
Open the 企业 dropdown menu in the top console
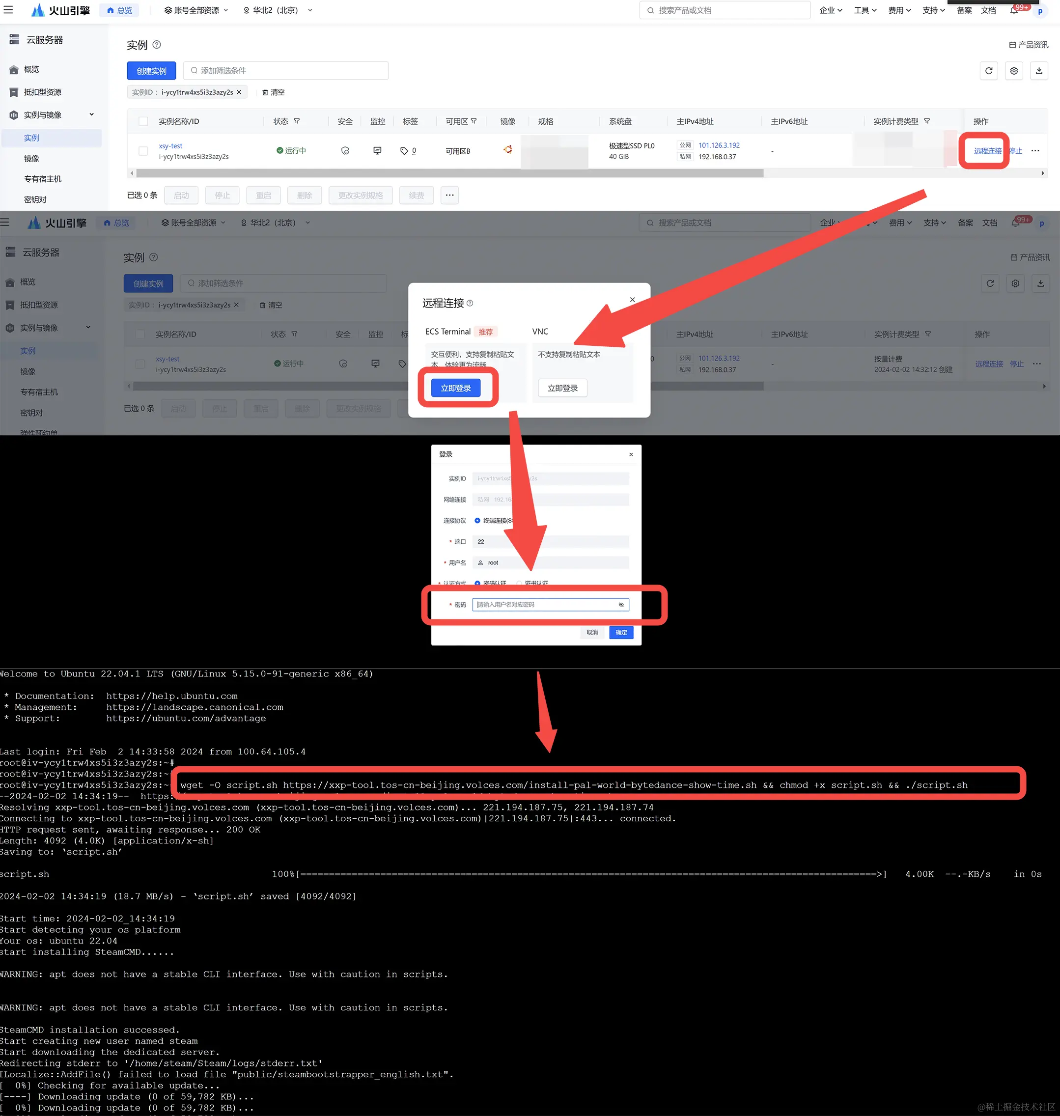[831, 10]
